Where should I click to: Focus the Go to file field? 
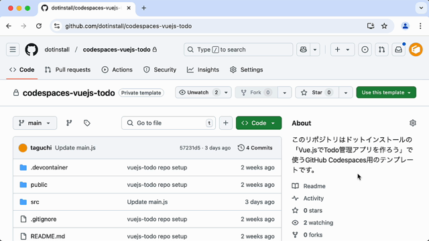coord(168,123)
